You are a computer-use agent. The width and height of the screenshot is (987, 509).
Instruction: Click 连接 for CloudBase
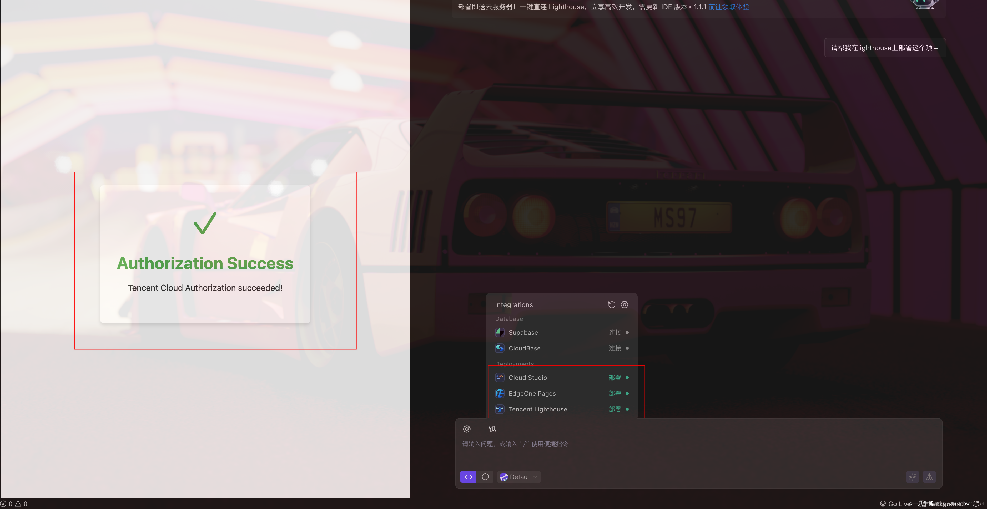[615, 348]
